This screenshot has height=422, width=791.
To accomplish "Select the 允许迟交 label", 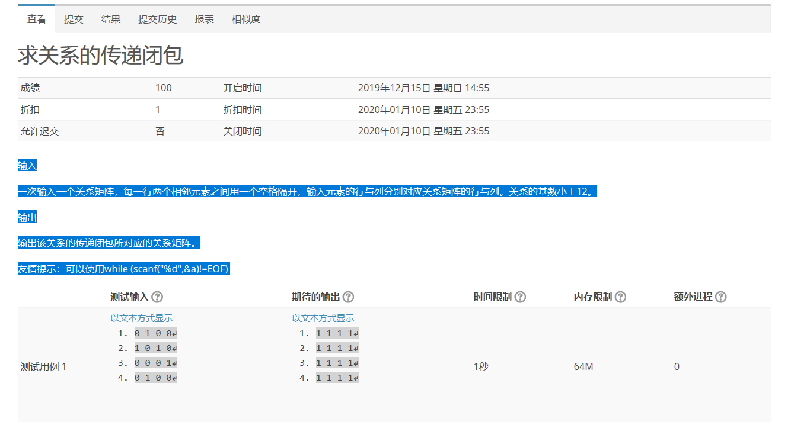I will (x=40, y=131).
